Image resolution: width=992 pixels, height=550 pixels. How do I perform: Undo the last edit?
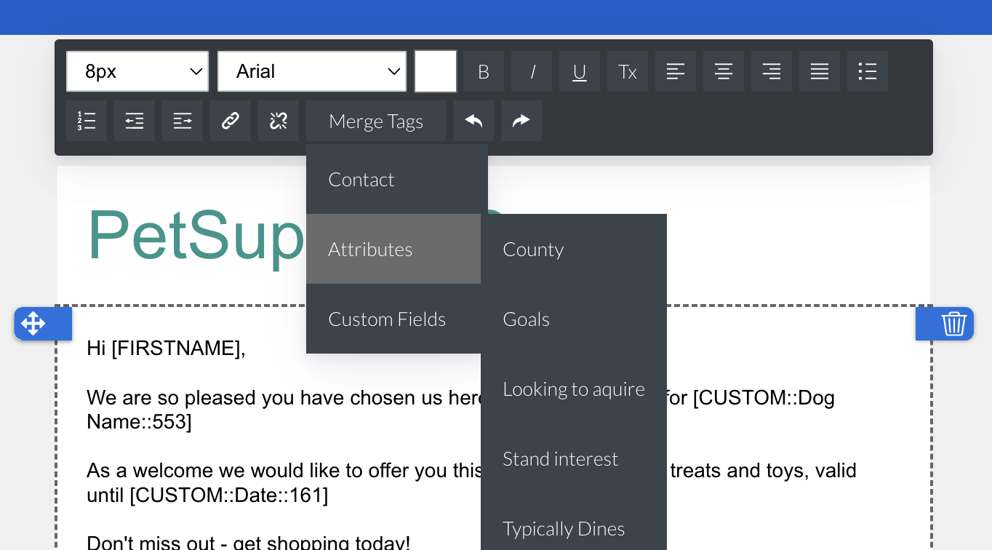[473, 121]
